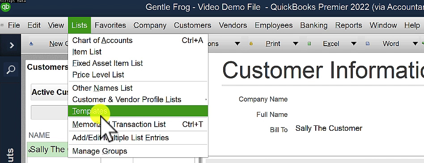Open the Excel dropdown arrow
The image size is (424, 163).
[353, 43]
